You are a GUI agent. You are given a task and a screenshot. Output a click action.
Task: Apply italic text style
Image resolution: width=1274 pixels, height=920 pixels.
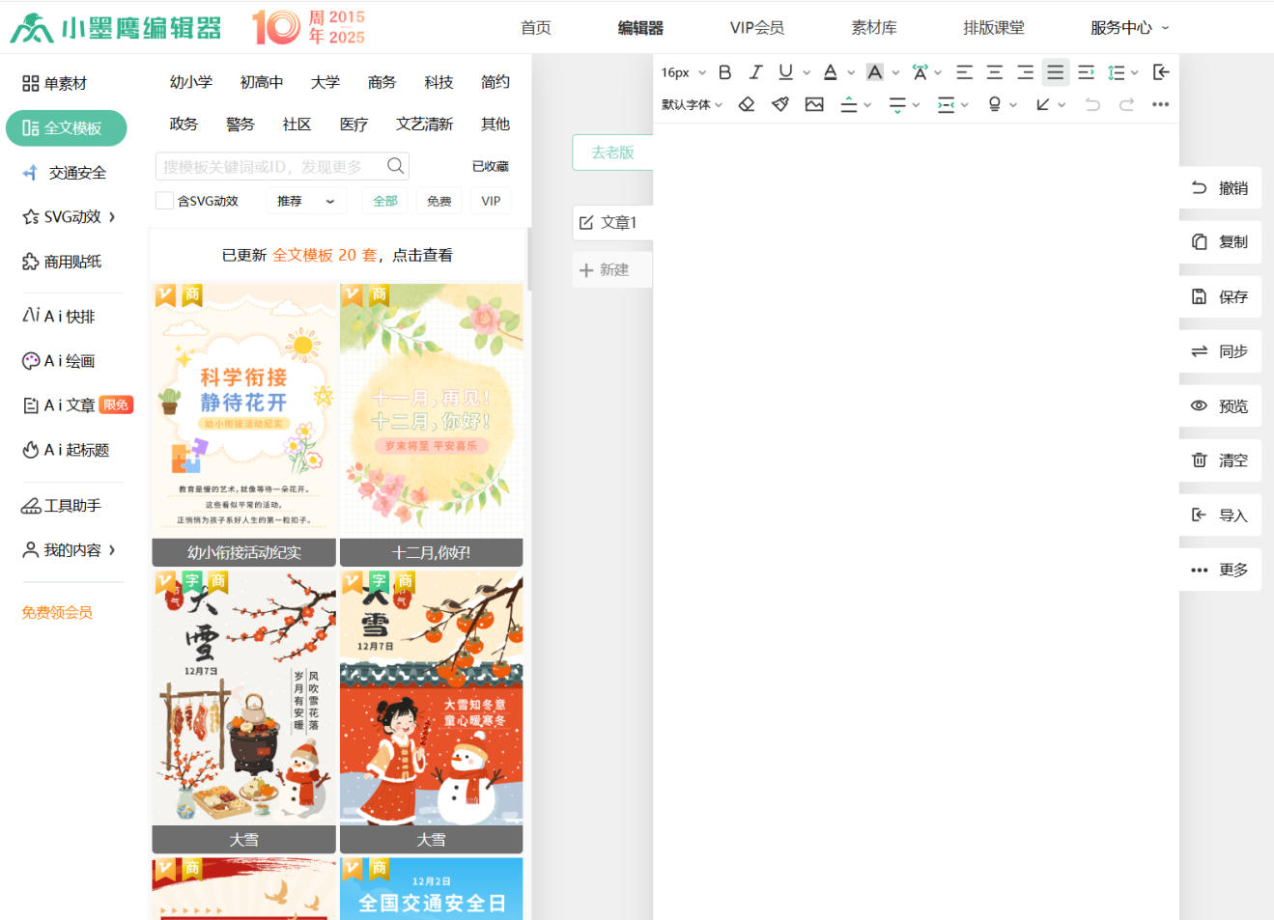pyautogui.click(x=755, y=72)
